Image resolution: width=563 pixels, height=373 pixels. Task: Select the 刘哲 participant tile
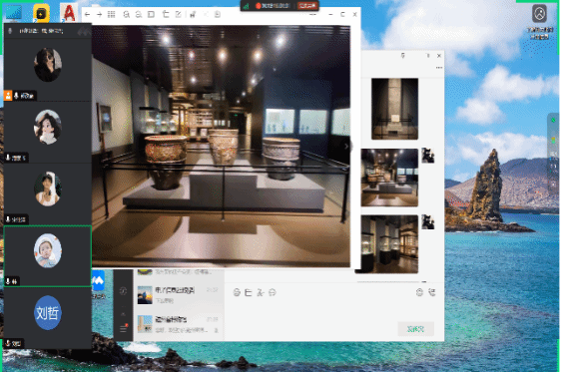click(x=47, y=318)
